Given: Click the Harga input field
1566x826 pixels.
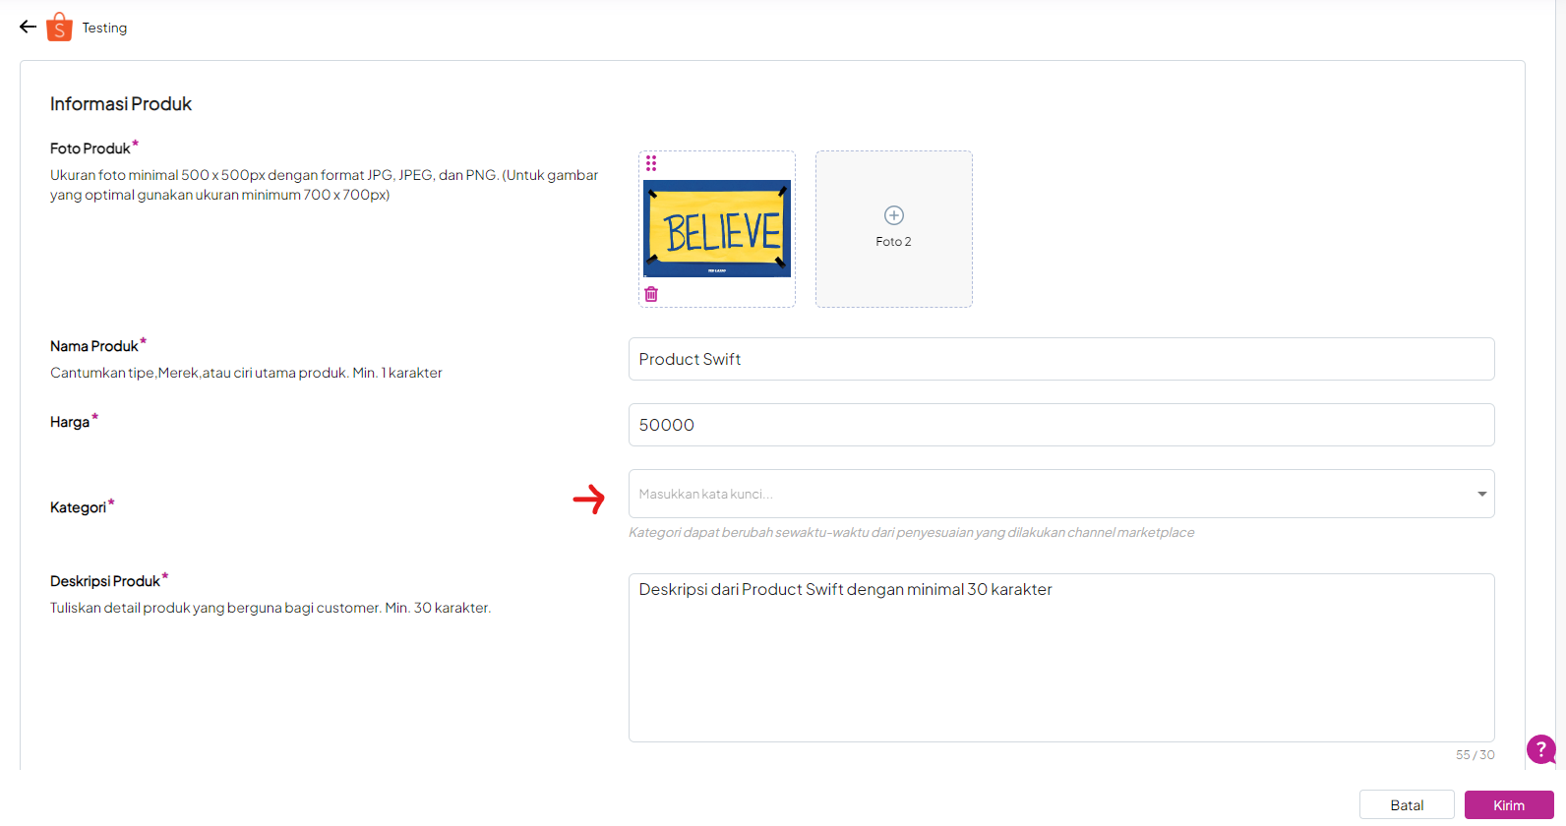Looking at the screenshot, I should [1061, 425].
